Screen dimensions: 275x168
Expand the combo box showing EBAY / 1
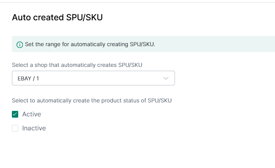tap(93, 78)
